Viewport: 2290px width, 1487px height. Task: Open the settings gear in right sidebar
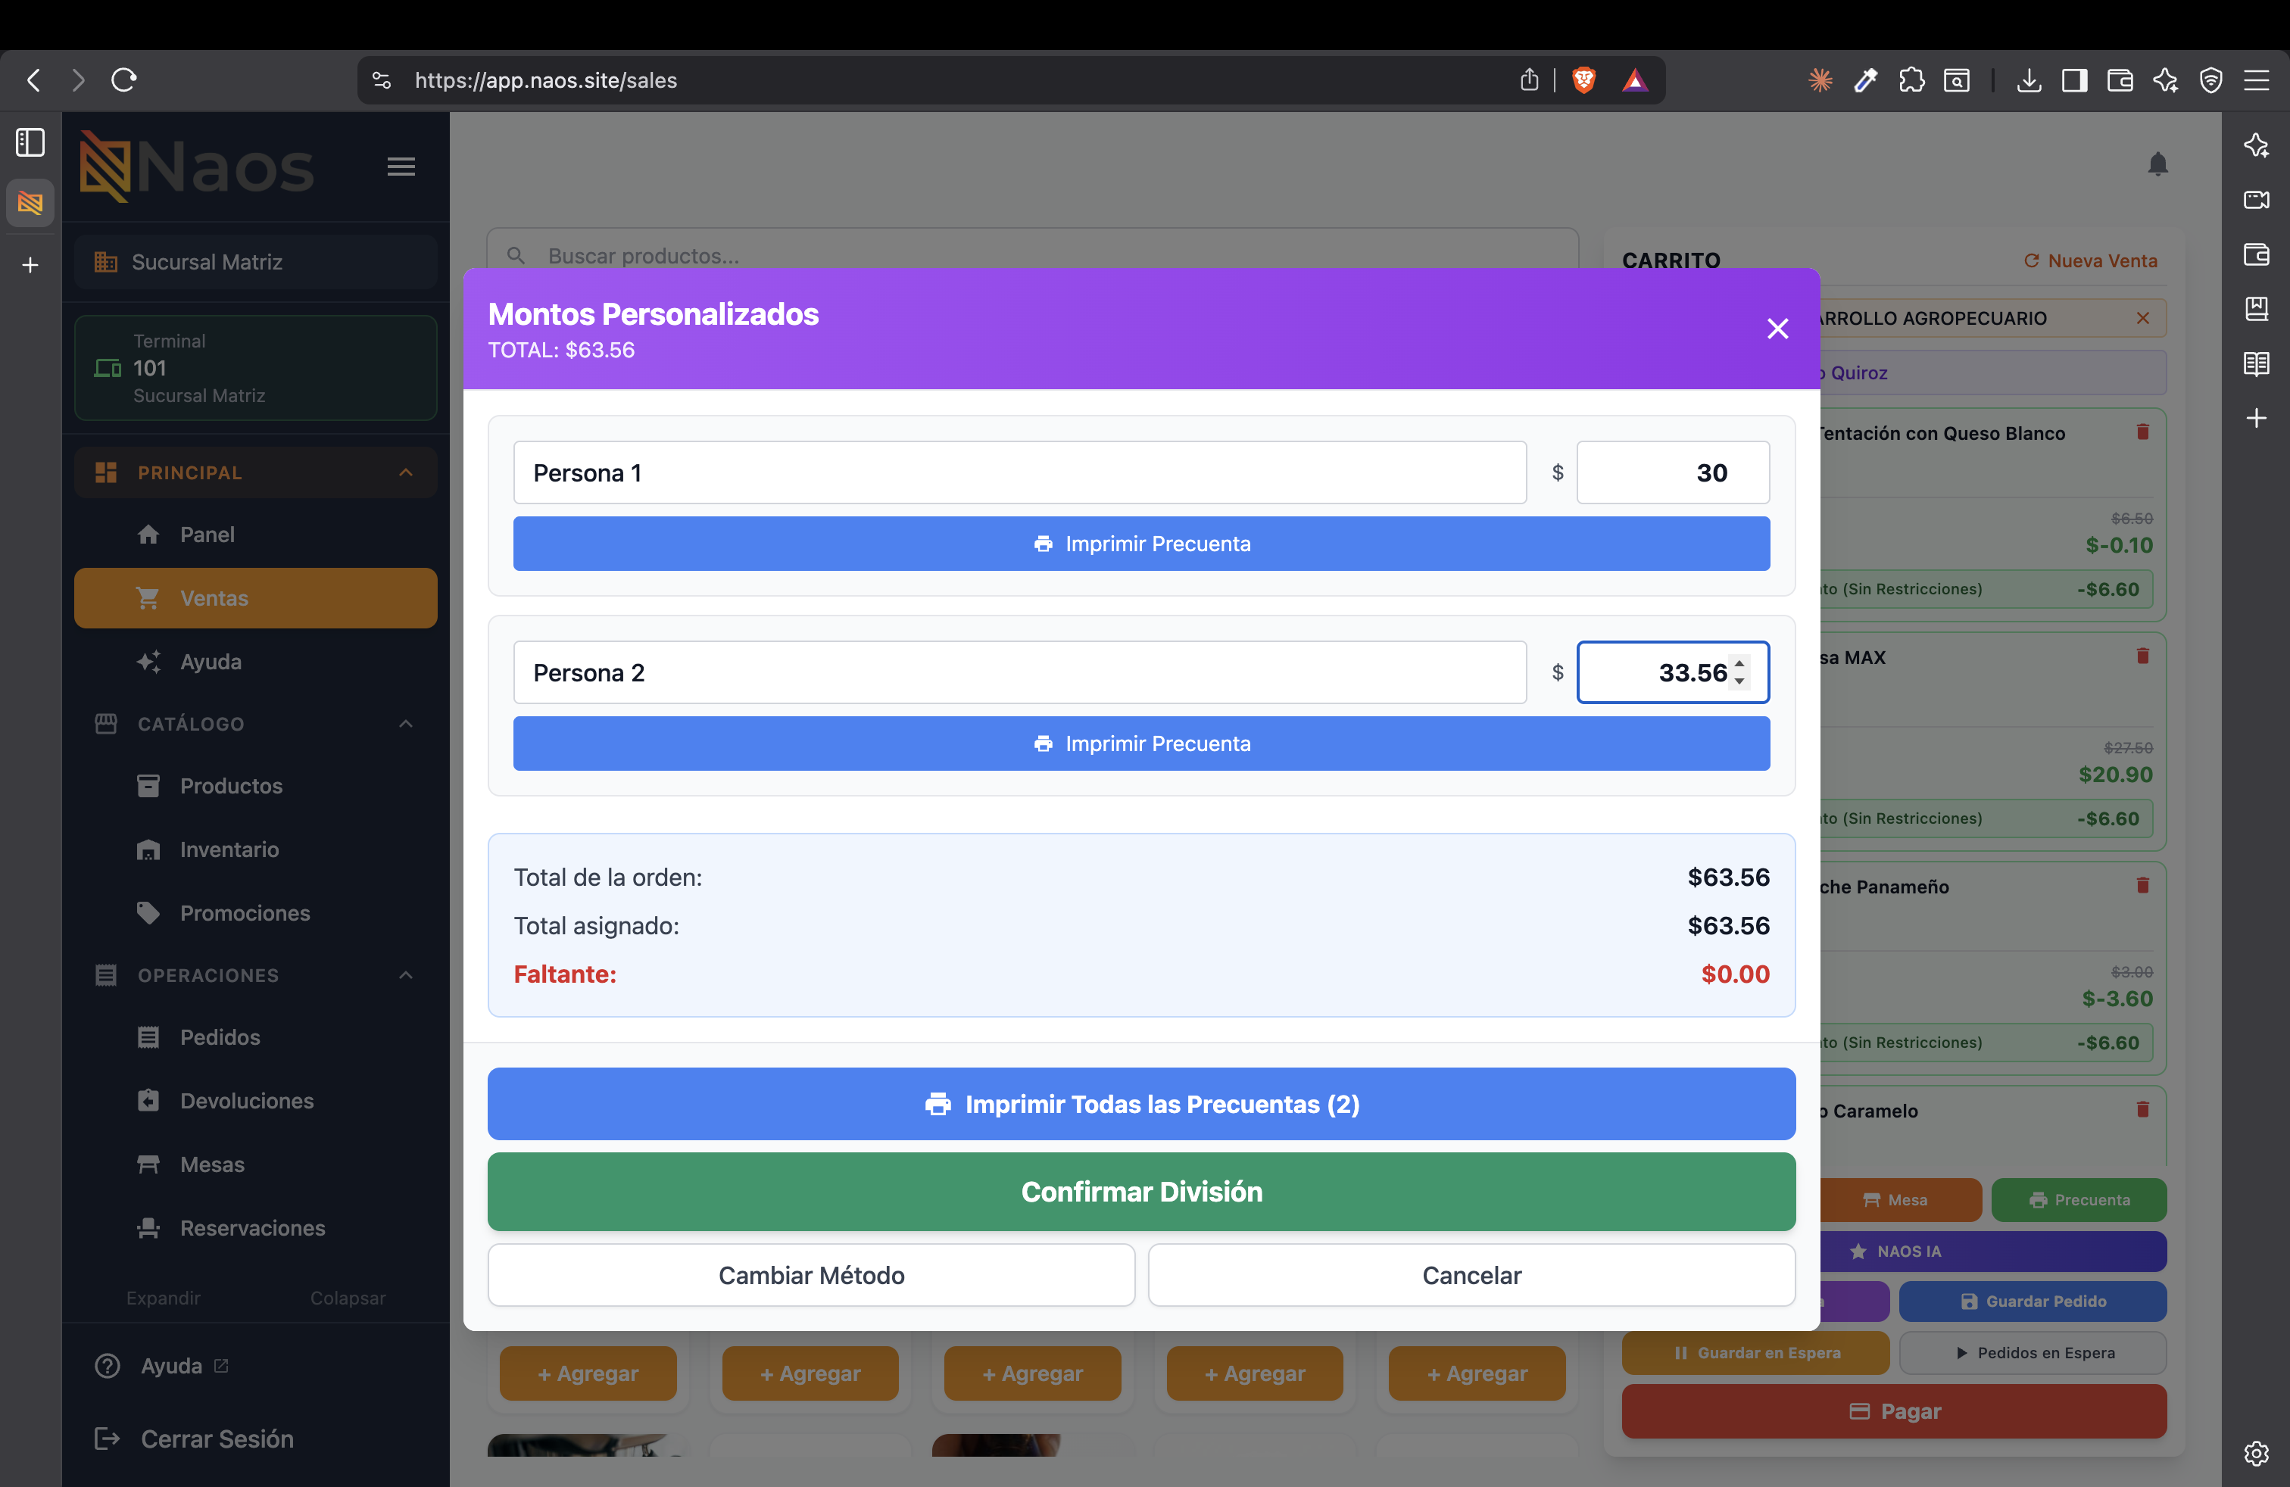[x=2255, y=1452]
